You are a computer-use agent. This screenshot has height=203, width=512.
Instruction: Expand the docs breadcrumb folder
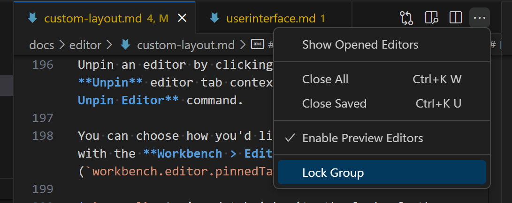click(41, 45)
